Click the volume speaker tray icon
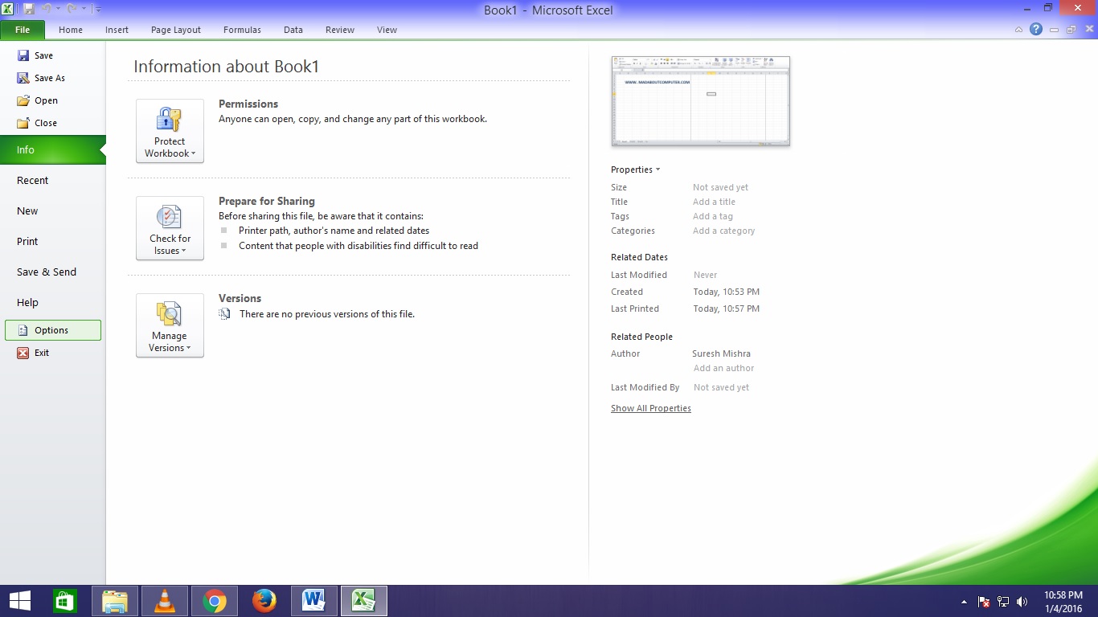The width and height of the screenshot is (1098, 617). point(1022,602)
